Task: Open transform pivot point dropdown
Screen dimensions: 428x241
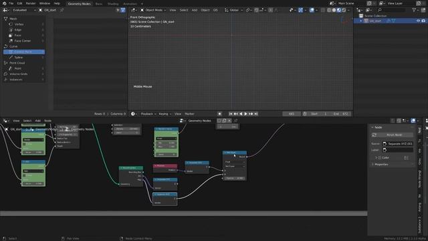Action: pyautogui.click(x=248, y=10)
